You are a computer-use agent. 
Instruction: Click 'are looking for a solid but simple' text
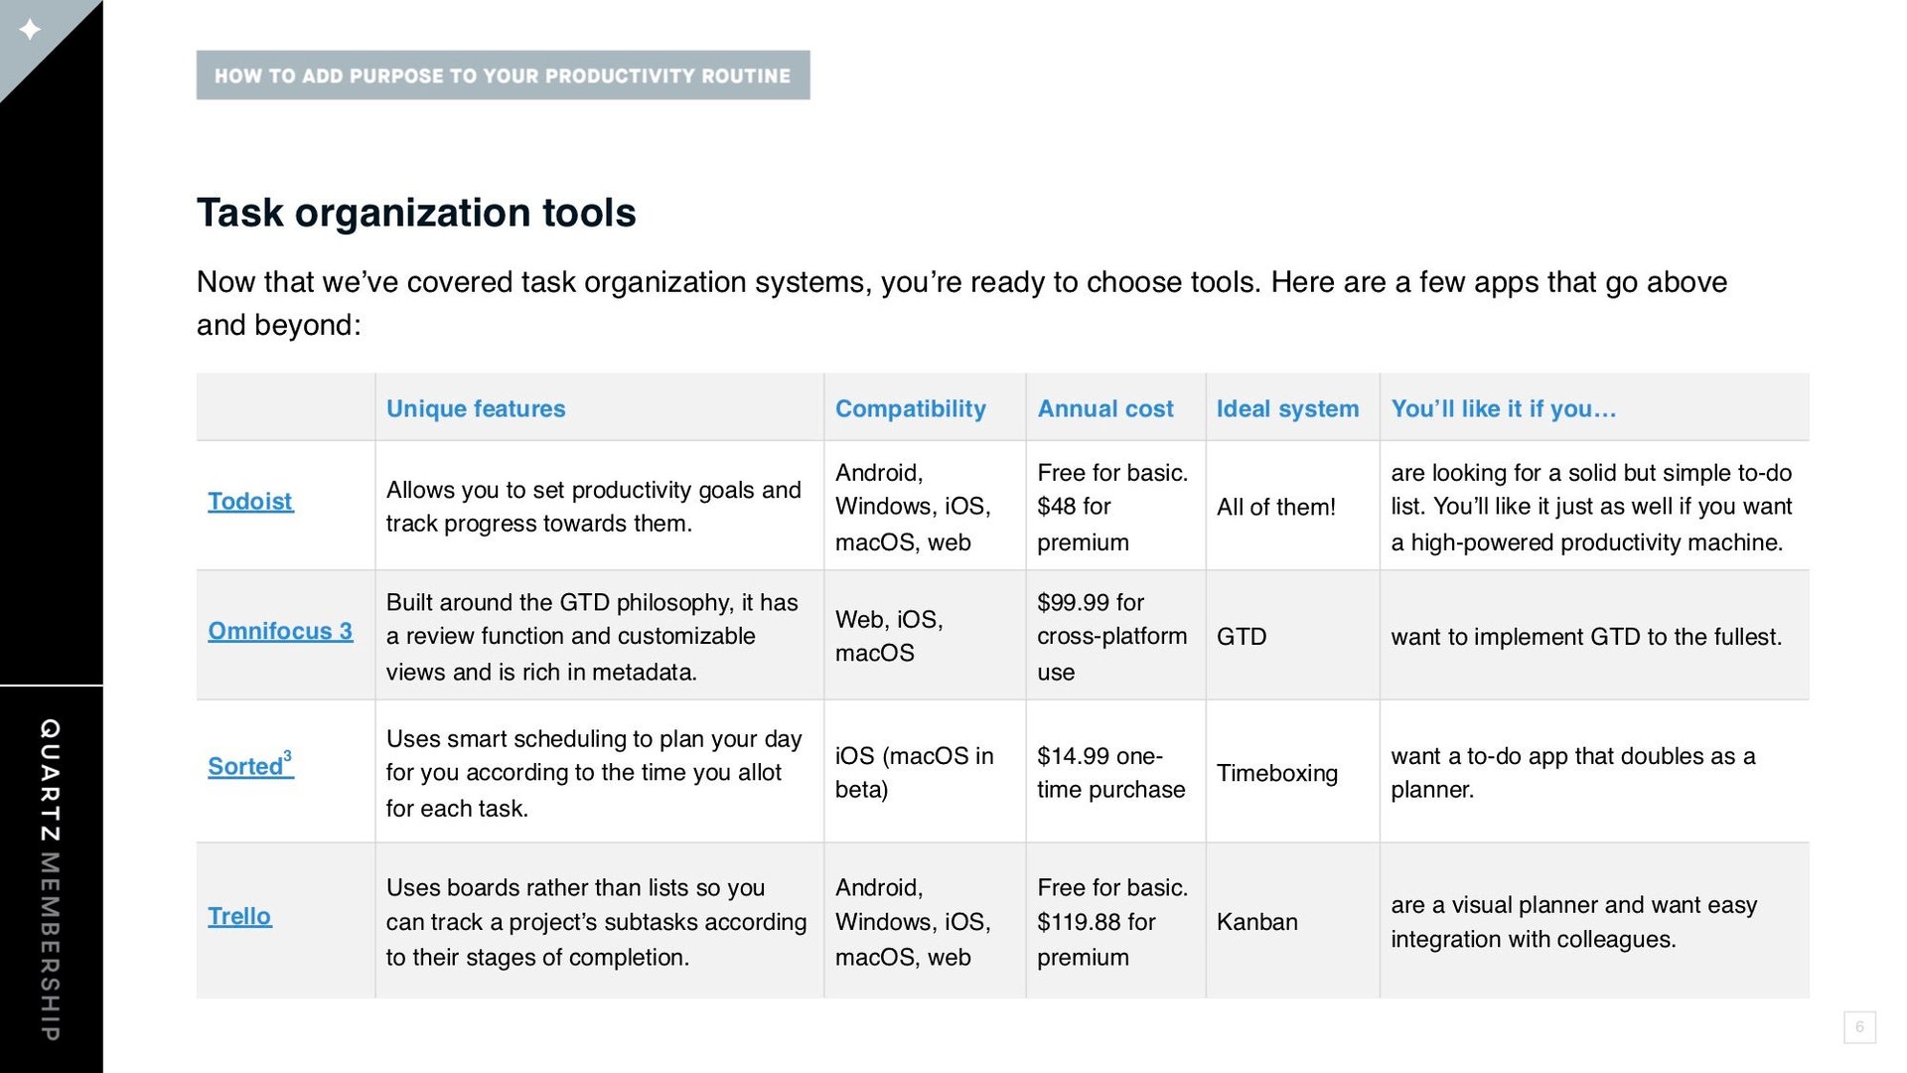tap(1592, 507)
